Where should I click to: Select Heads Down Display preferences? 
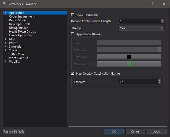click(x=23, y=32)
